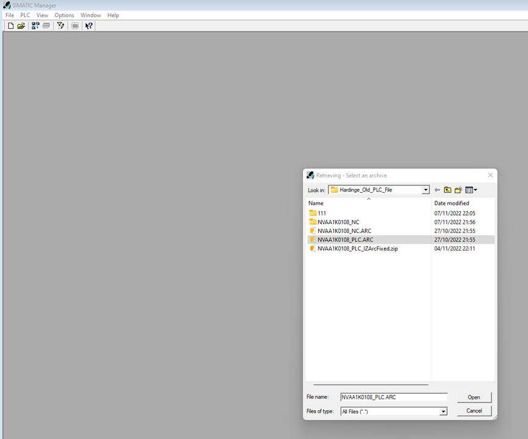Go back using the dialog arrow icon

click(437, 190)
